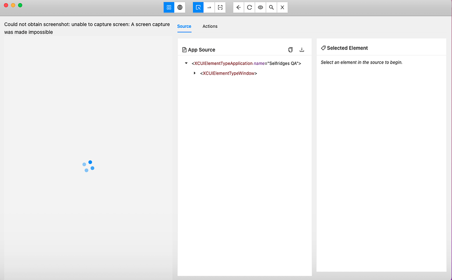This screenshot has height=280, width=452.
Task: Select the Native App Mode icon
Action: tap(169, 7)
